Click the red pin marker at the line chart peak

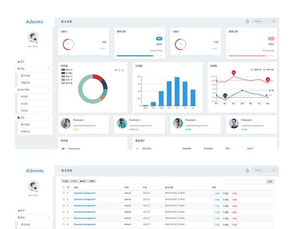pos(234,73)
